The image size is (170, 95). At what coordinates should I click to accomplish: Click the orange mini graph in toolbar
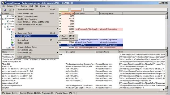pyautogui.click(x=76, y=10)
